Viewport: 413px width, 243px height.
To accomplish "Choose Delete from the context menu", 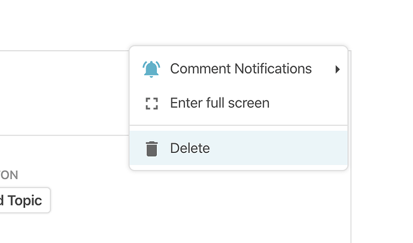I will pos(190,149).
